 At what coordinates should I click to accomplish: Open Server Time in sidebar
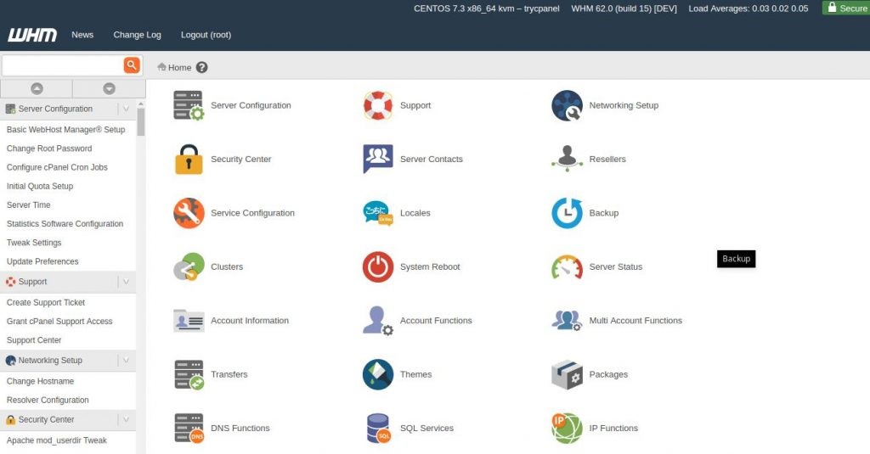click(28, 205)
